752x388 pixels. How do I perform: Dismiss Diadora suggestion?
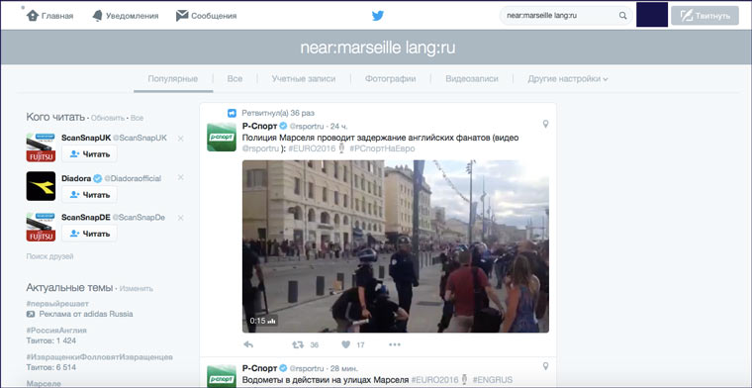(180, 177)
